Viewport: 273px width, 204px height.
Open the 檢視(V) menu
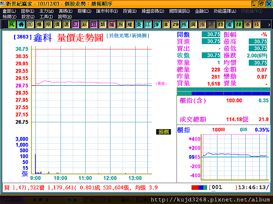(x=10, y=17)
